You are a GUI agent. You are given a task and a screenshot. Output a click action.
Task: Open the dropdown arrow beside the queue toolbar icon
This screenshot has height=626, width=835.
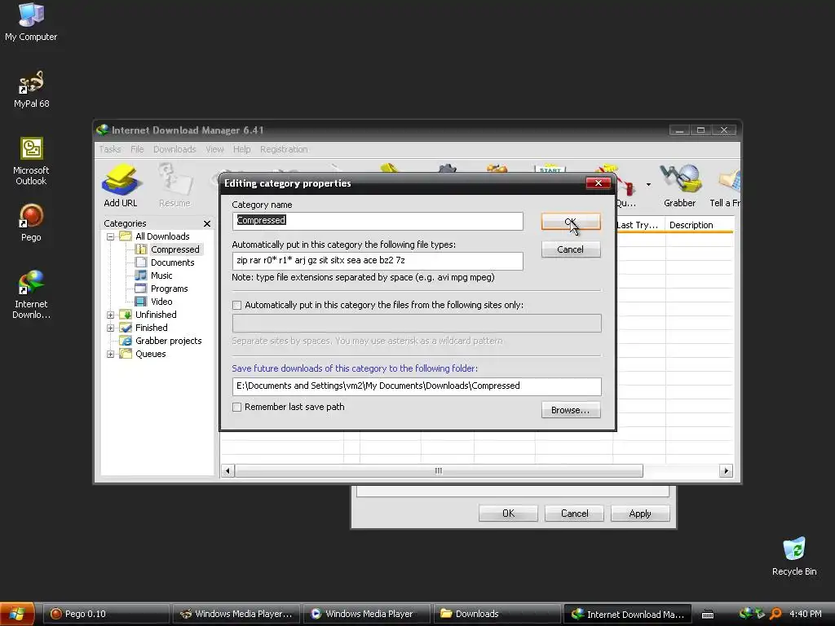[648, 185]
